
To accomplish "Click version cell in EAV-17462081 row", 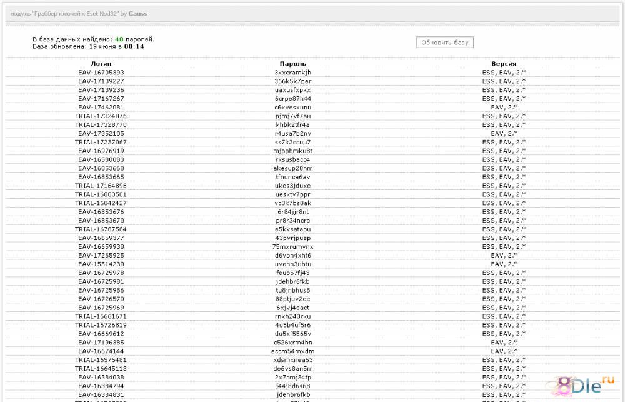I will (504, 108).
